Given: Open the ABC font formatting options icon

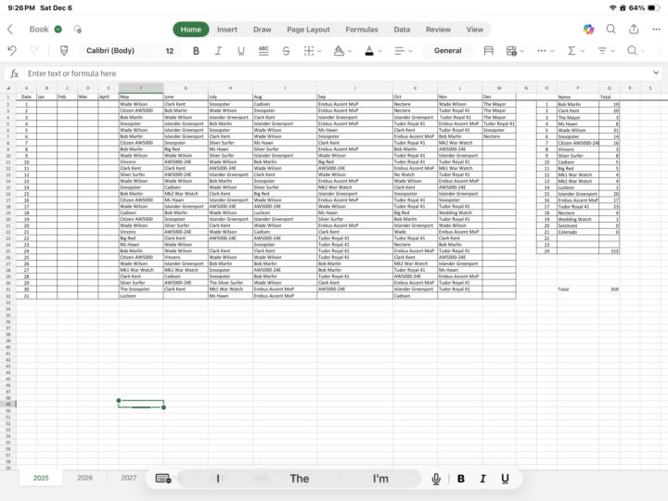Looking at the screenshot, I should tap(263, 51).
